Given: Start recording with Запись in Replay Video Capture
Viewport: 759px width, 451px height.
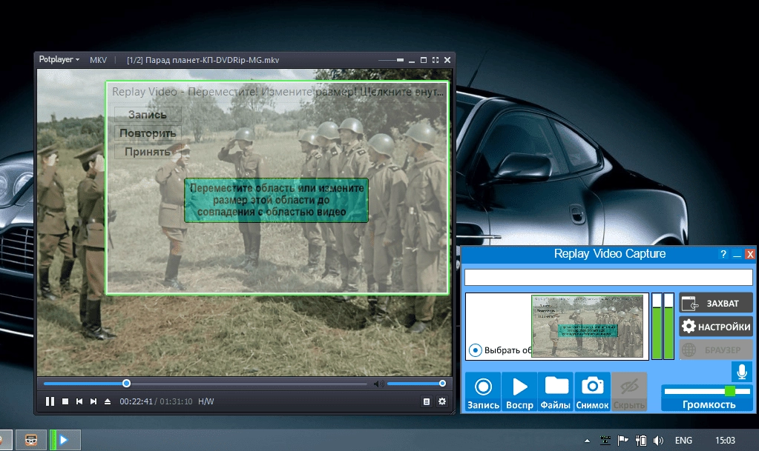Looking at the screenshot, I should 483,392.
